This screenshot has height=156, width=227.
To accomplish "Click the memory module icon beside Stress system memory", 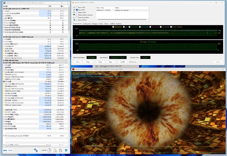I will (x=74, y=15).
